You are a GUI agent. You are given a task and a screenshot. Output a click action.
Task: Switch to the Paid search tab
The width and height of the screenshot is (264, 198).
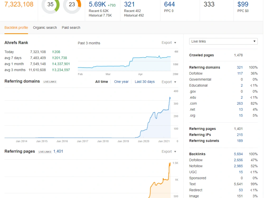pos(71,28)
